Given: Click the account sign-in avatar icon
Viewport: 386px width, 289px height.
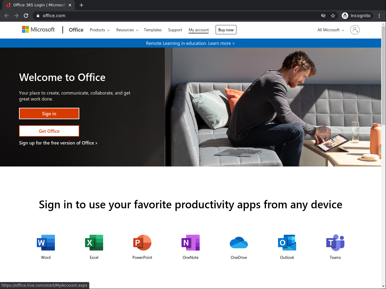Looking at the screenshot, I should tap(355, 30).
